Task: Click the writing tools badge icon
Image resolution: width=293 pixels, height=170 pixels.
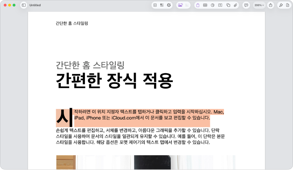Action: tap(169, 5)
